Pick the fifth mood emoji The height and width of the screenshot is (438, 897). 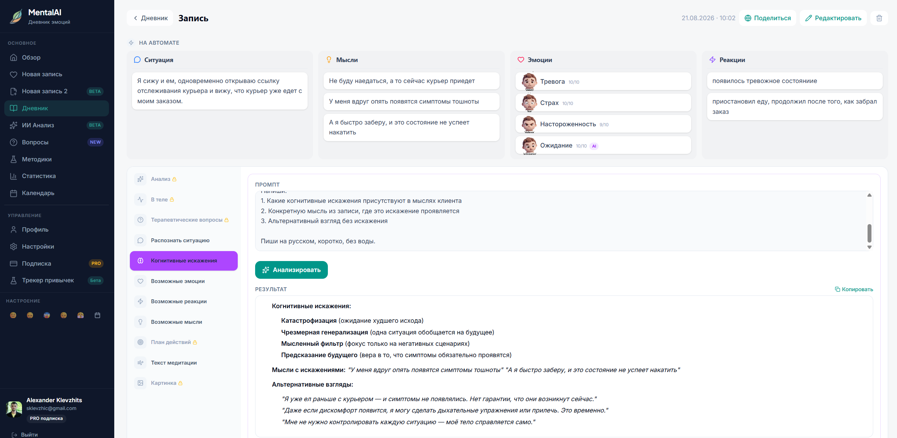pos(81,315)
